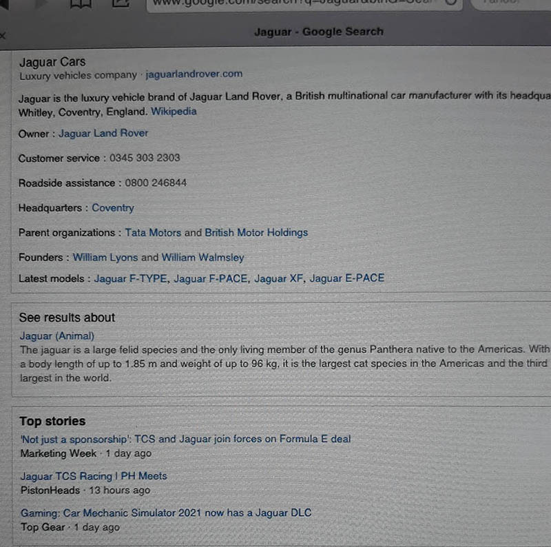The width and height of the screenshot is (551, 547).
Task: Click the forward navigation arrow
Action: (41, 3)
